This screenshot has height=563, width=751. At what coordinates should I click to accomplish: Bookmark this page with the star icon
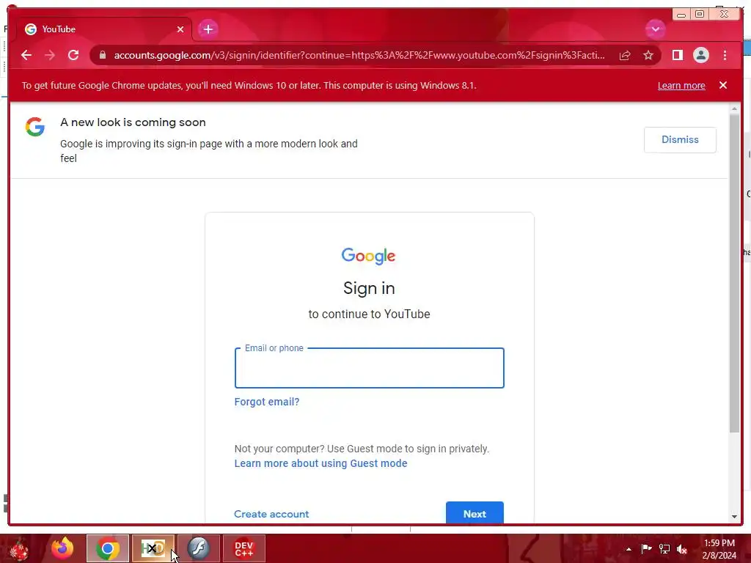(x=648, y=56)
